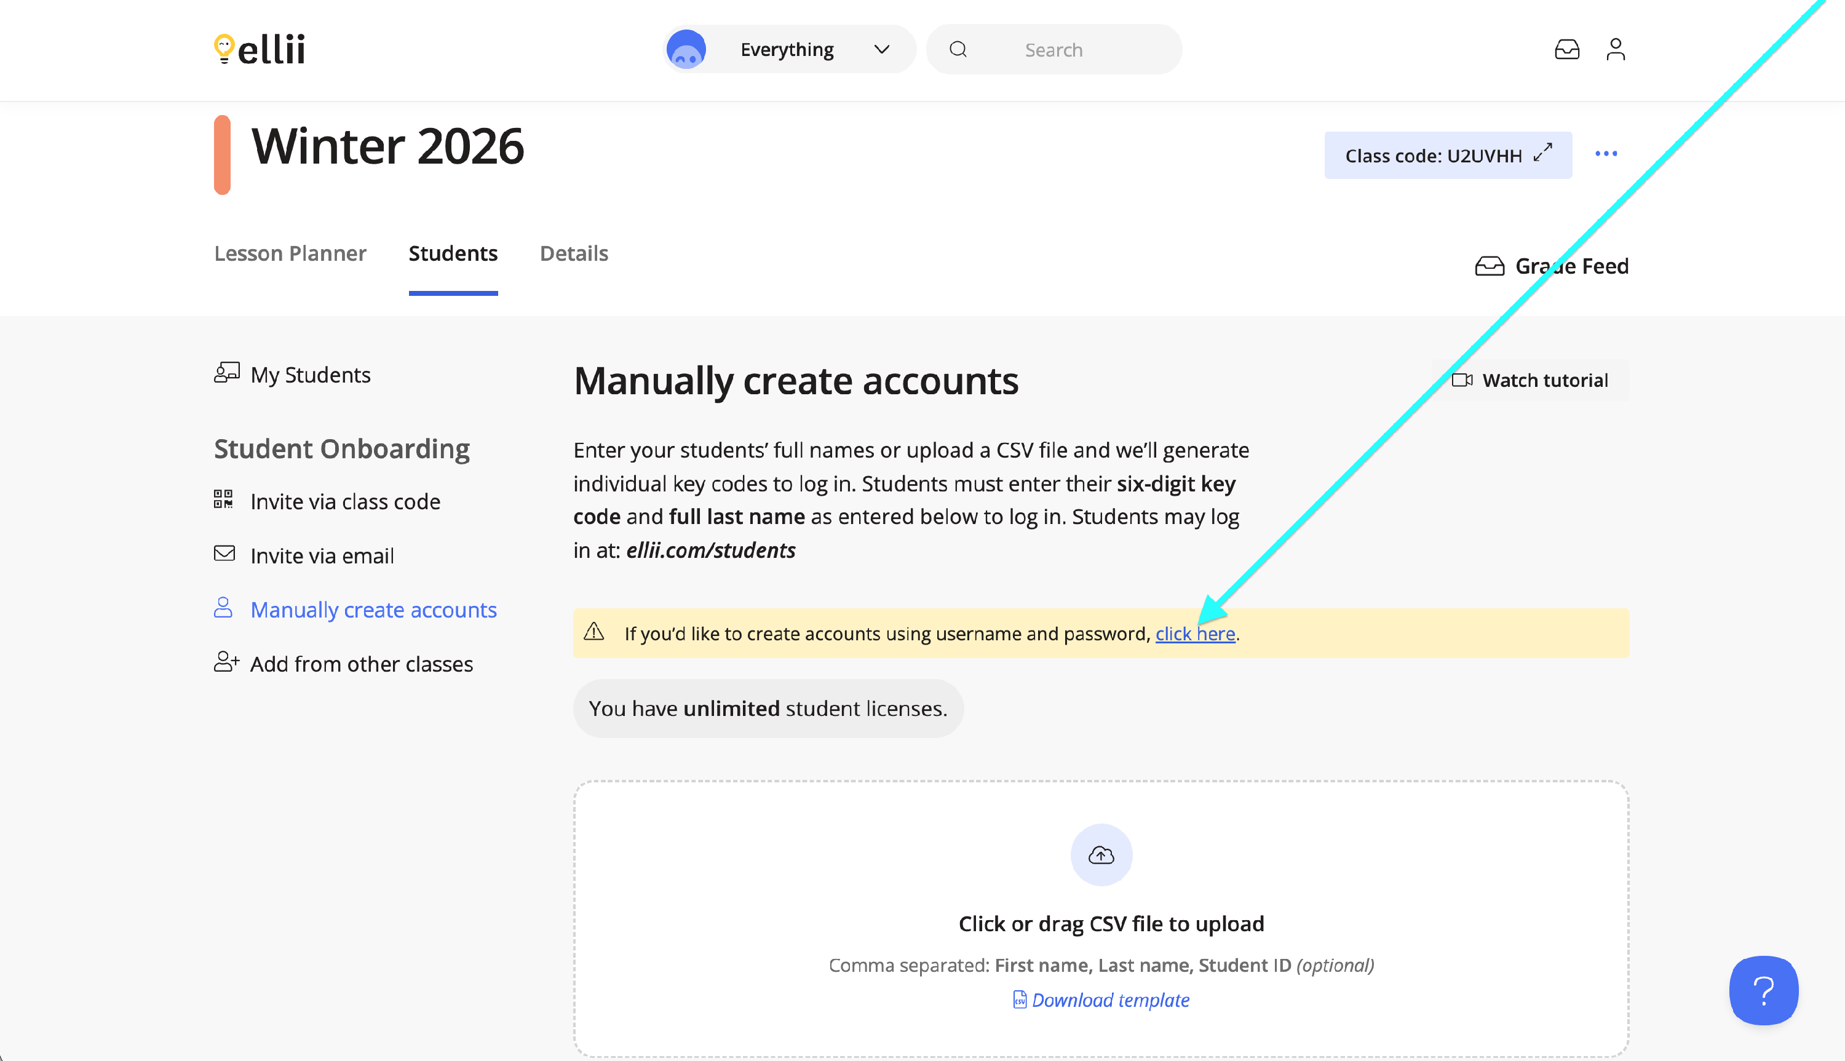Open the inbox tray icon in header
This screenshot has height=1061, width=1845.
[1567, 50]
